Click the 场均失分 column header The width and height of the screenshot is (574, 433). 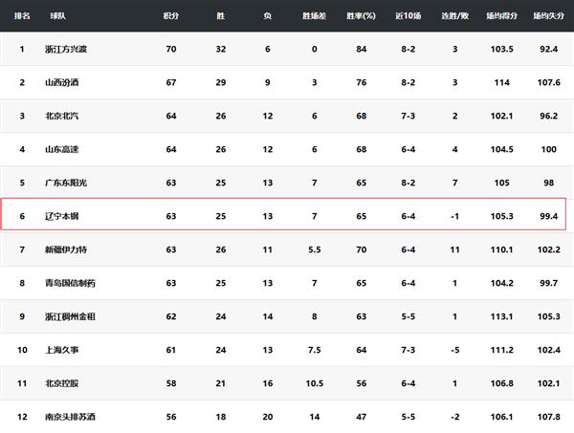(550, 16)
